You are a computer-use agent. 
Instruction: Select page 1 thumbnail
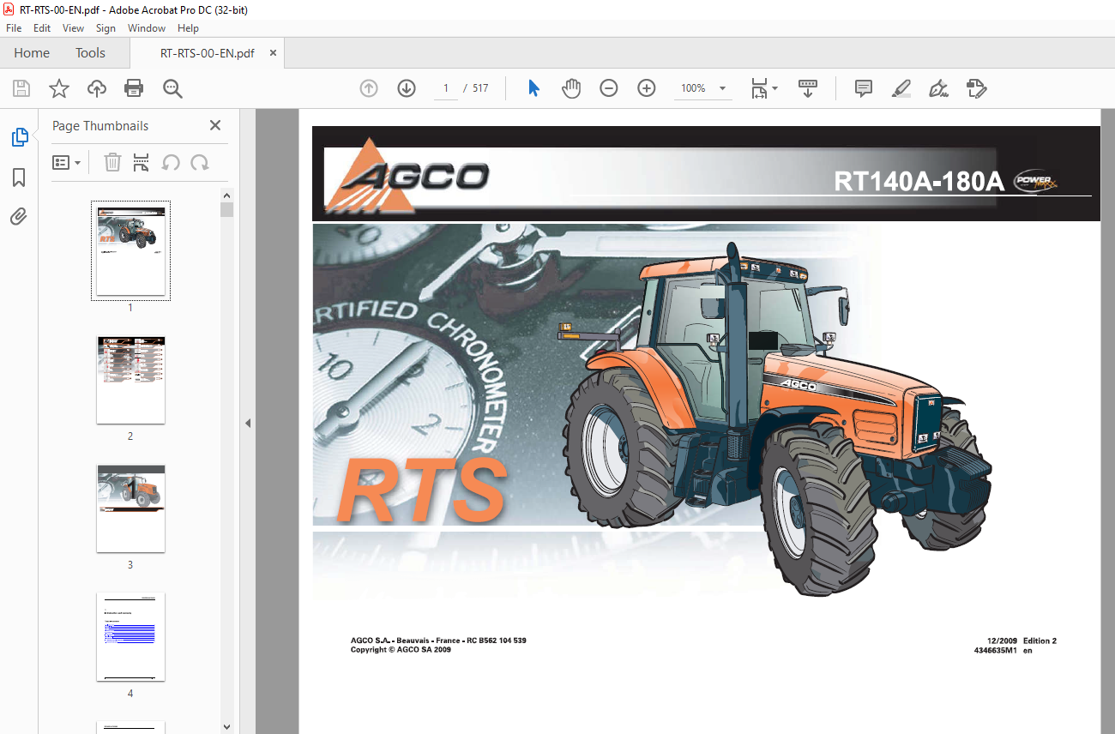pos(130,250)
